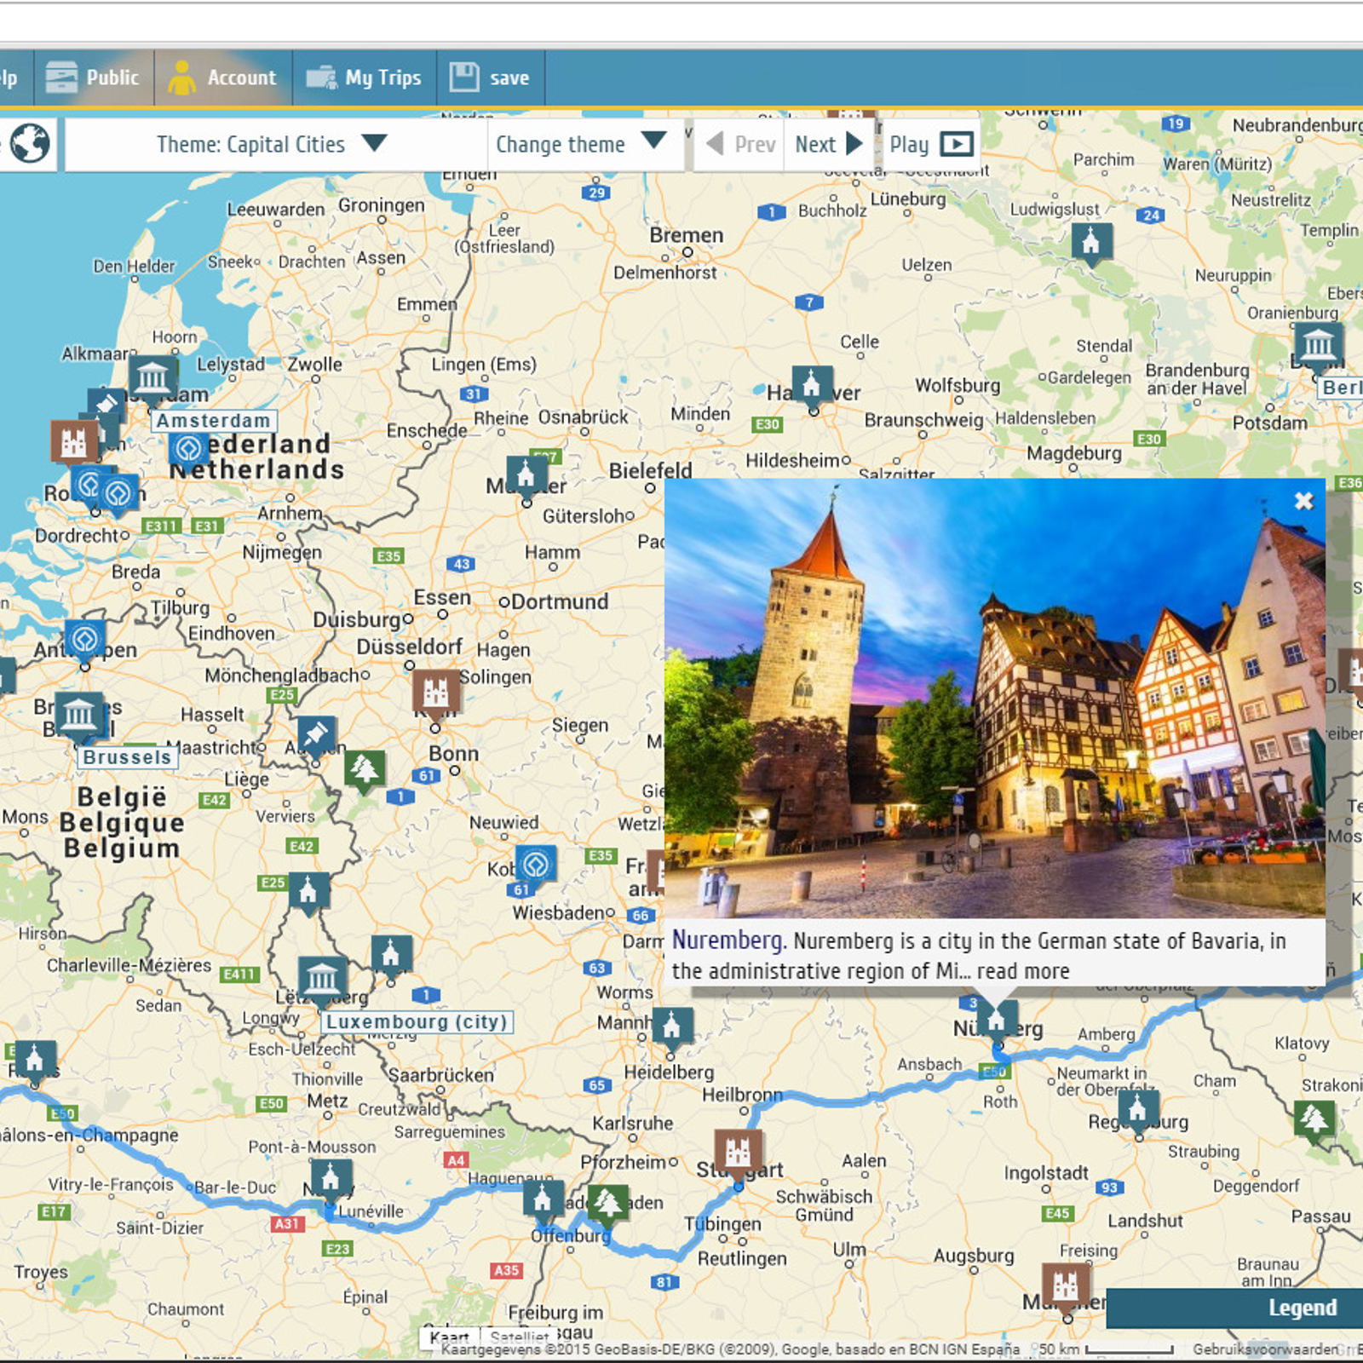Click the church marker at Nancy
Image resolution: width=1363 pixels, height=1363 pixels.
click(331, 1179)
